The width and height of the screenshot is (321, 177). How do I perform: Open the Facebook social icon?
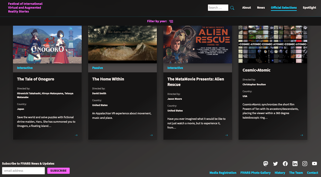[285, 164]
